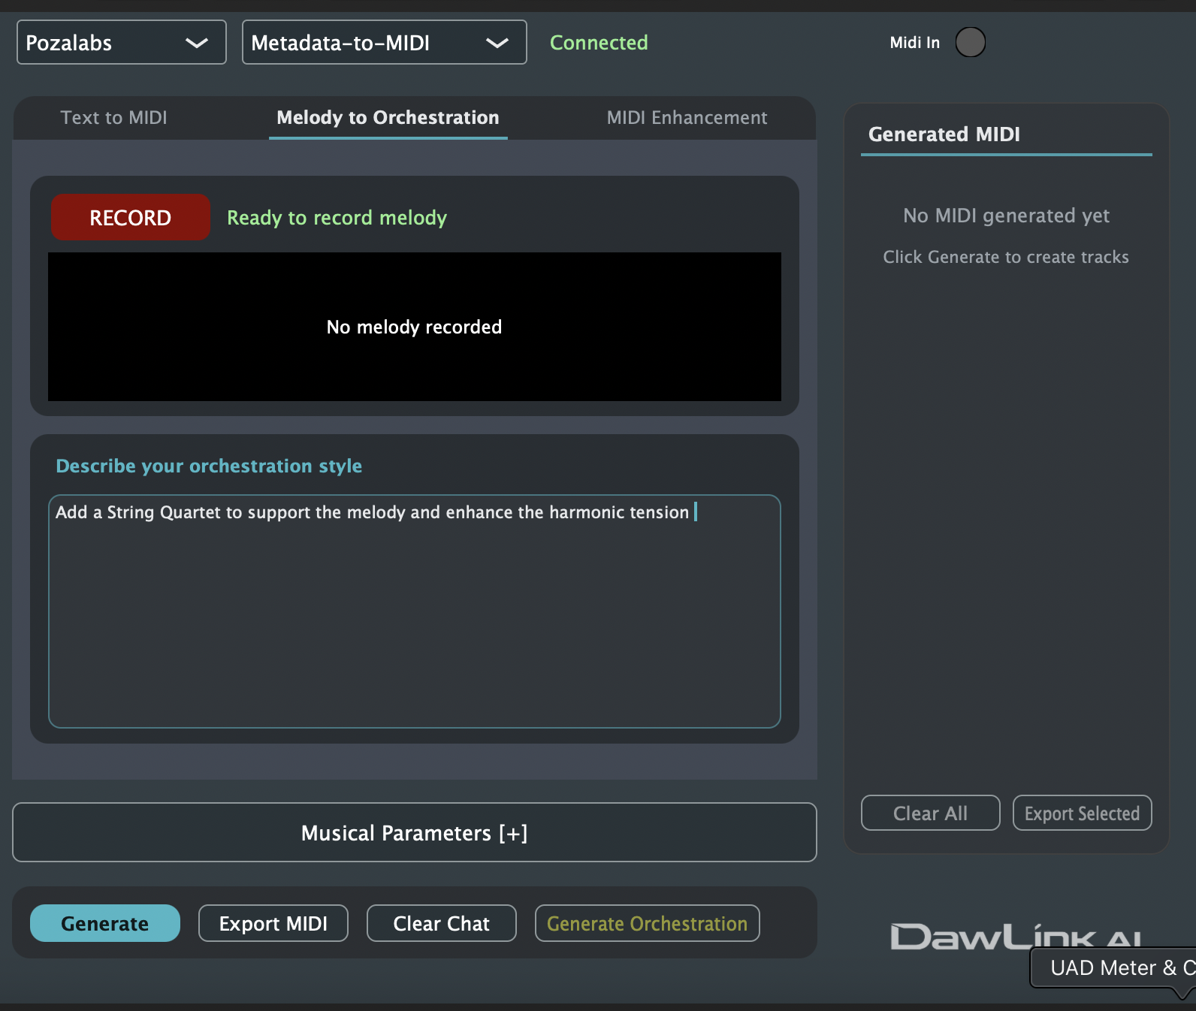Screen dimensions: 1196x1011
Task: Open the Pozalabs provider dropdown
Action: pos(121,42)
